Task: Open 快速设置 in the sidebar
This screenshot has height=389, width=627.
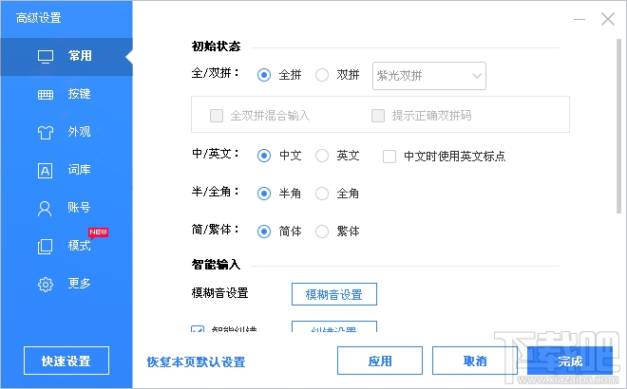Action: click(x=66, y=361)
